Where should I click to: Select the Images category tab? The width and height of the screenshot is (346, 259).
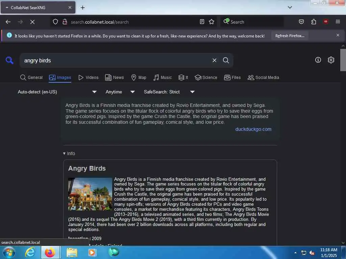click(x=60, y=78)
